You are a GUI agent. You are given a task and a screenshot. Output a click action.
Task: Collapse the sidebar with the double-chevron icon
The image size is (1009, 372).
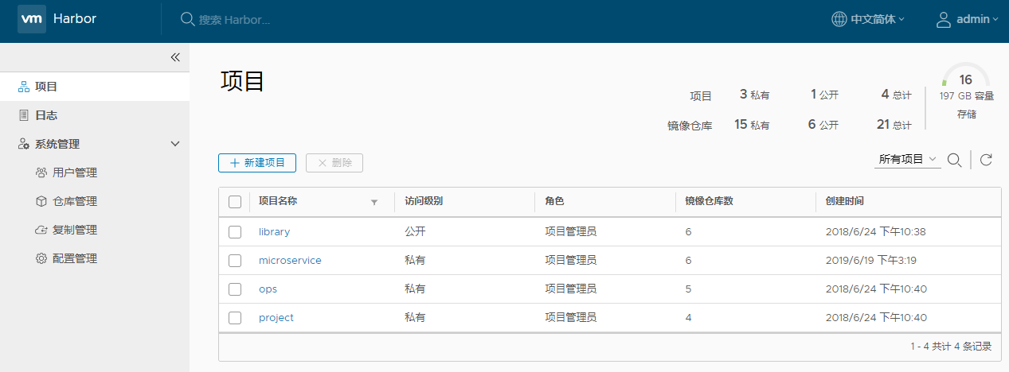[175, 57]
